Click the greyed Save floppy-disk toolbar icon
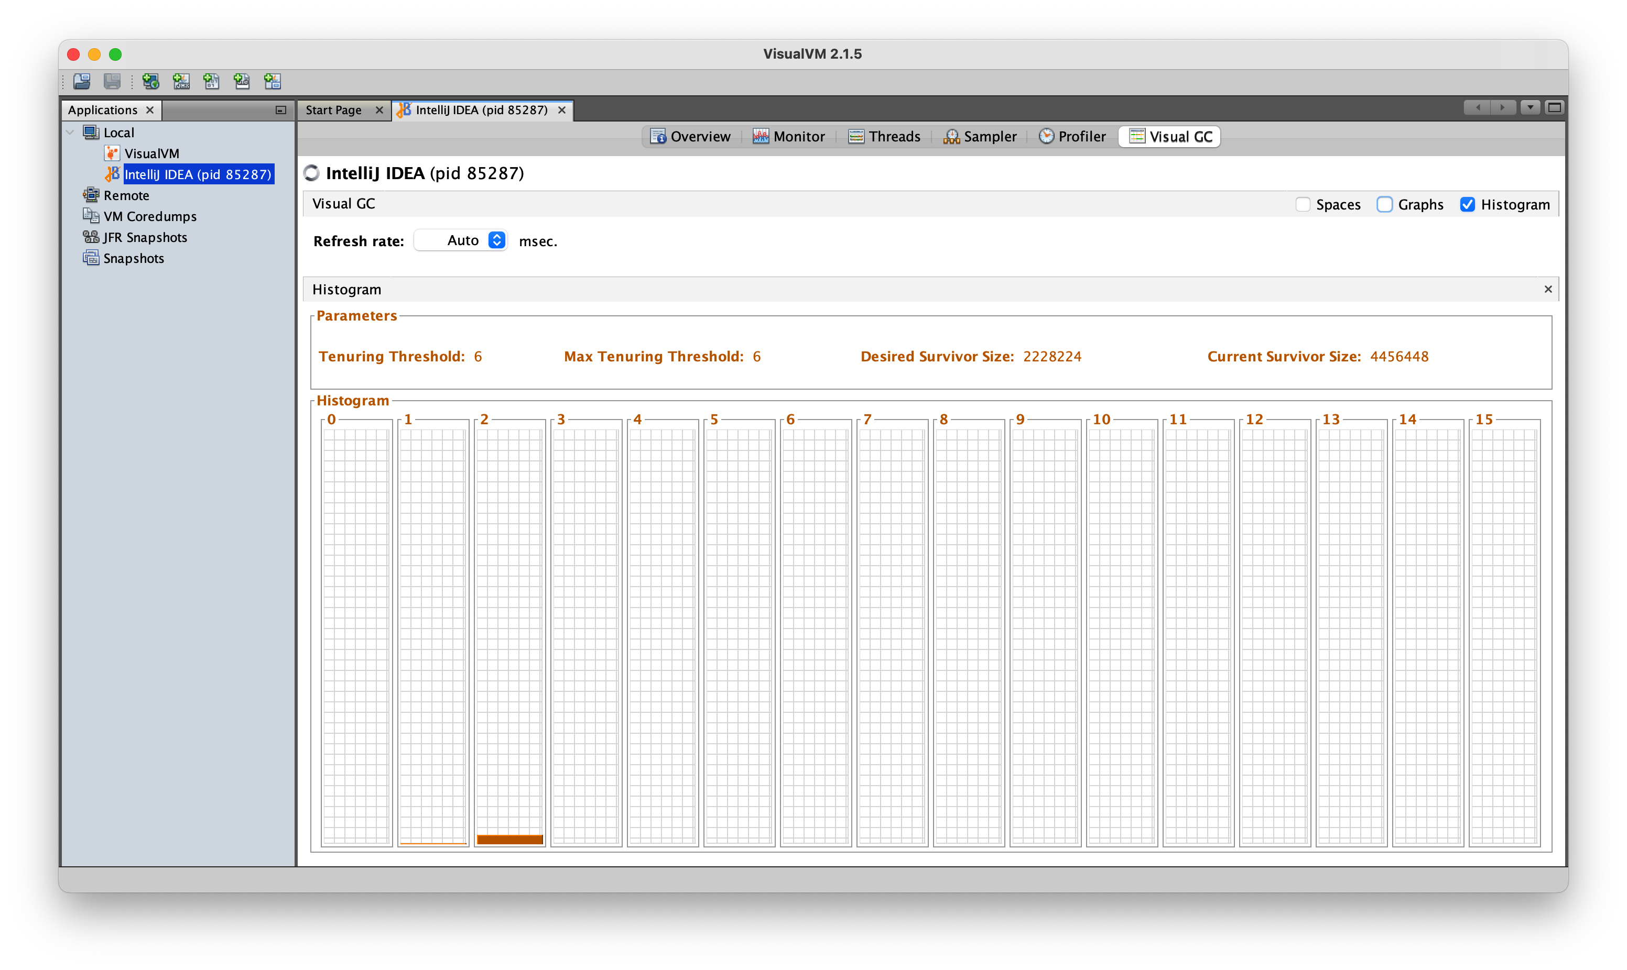Screen dimensions: 1627x970 click(x=113, y=81)
